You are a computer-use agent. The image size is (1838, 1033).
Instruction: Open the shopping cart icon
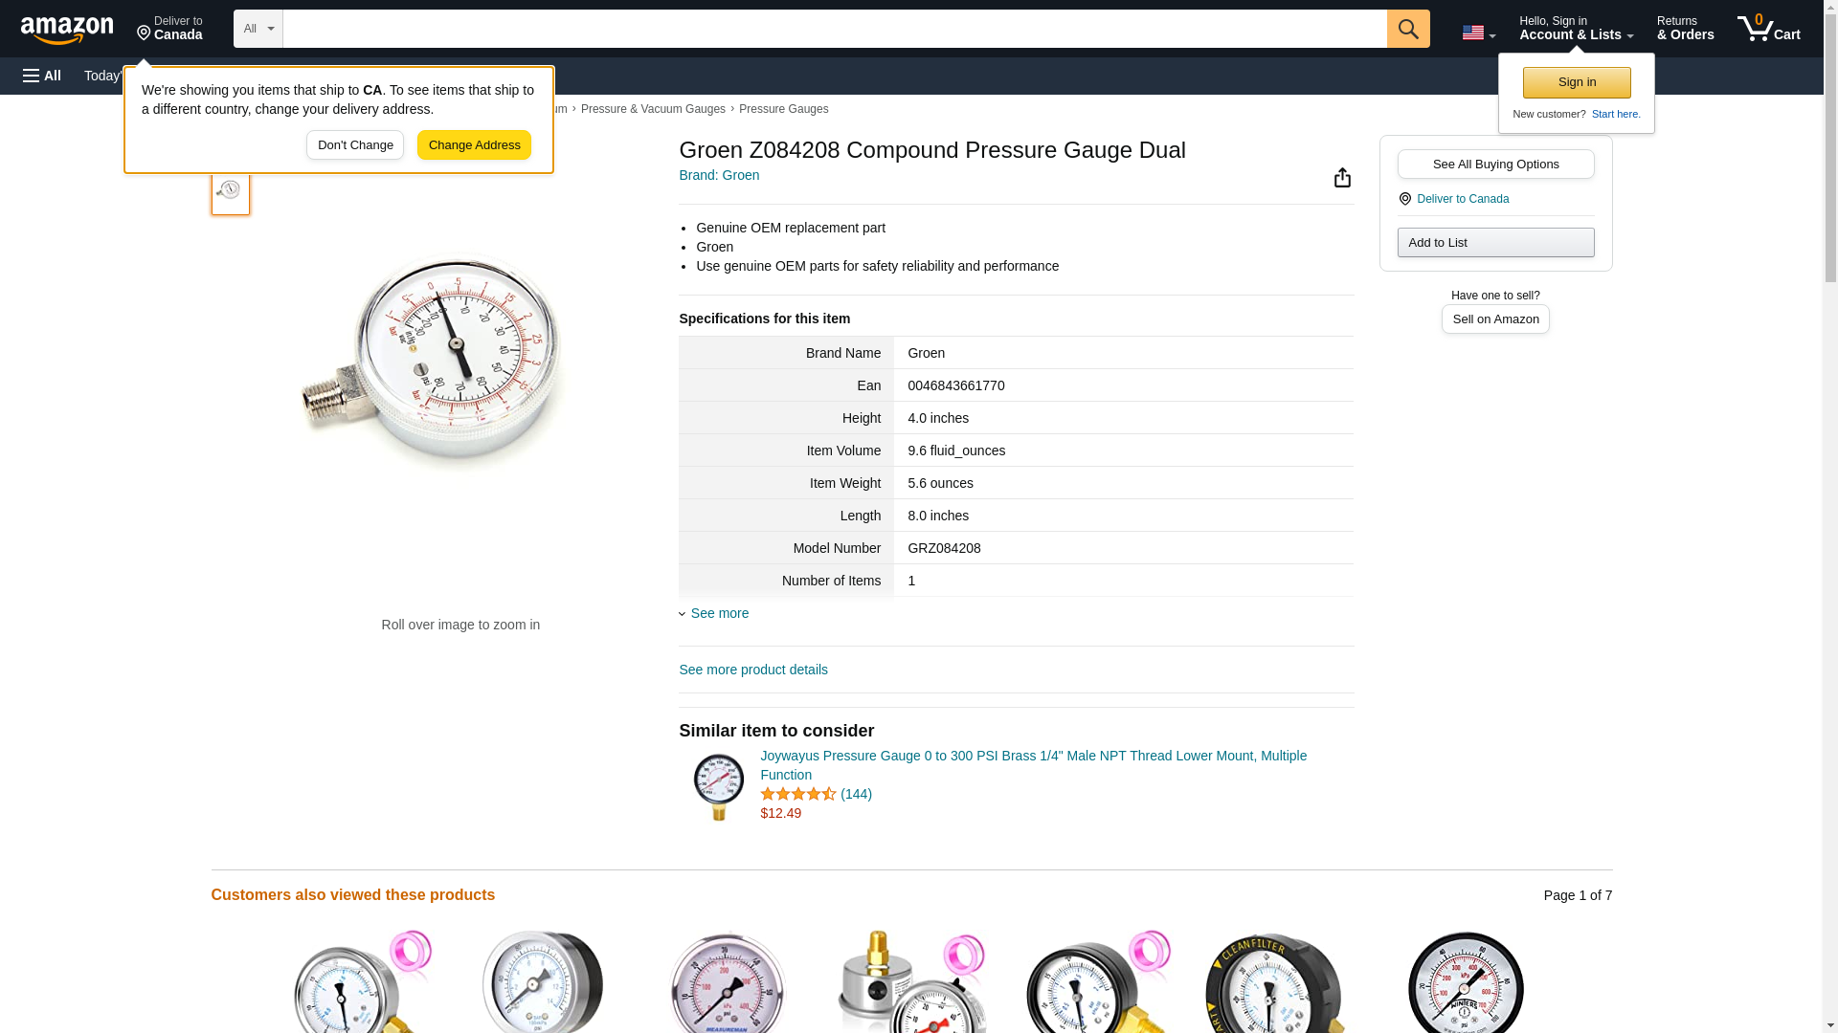click(1768, 29)
